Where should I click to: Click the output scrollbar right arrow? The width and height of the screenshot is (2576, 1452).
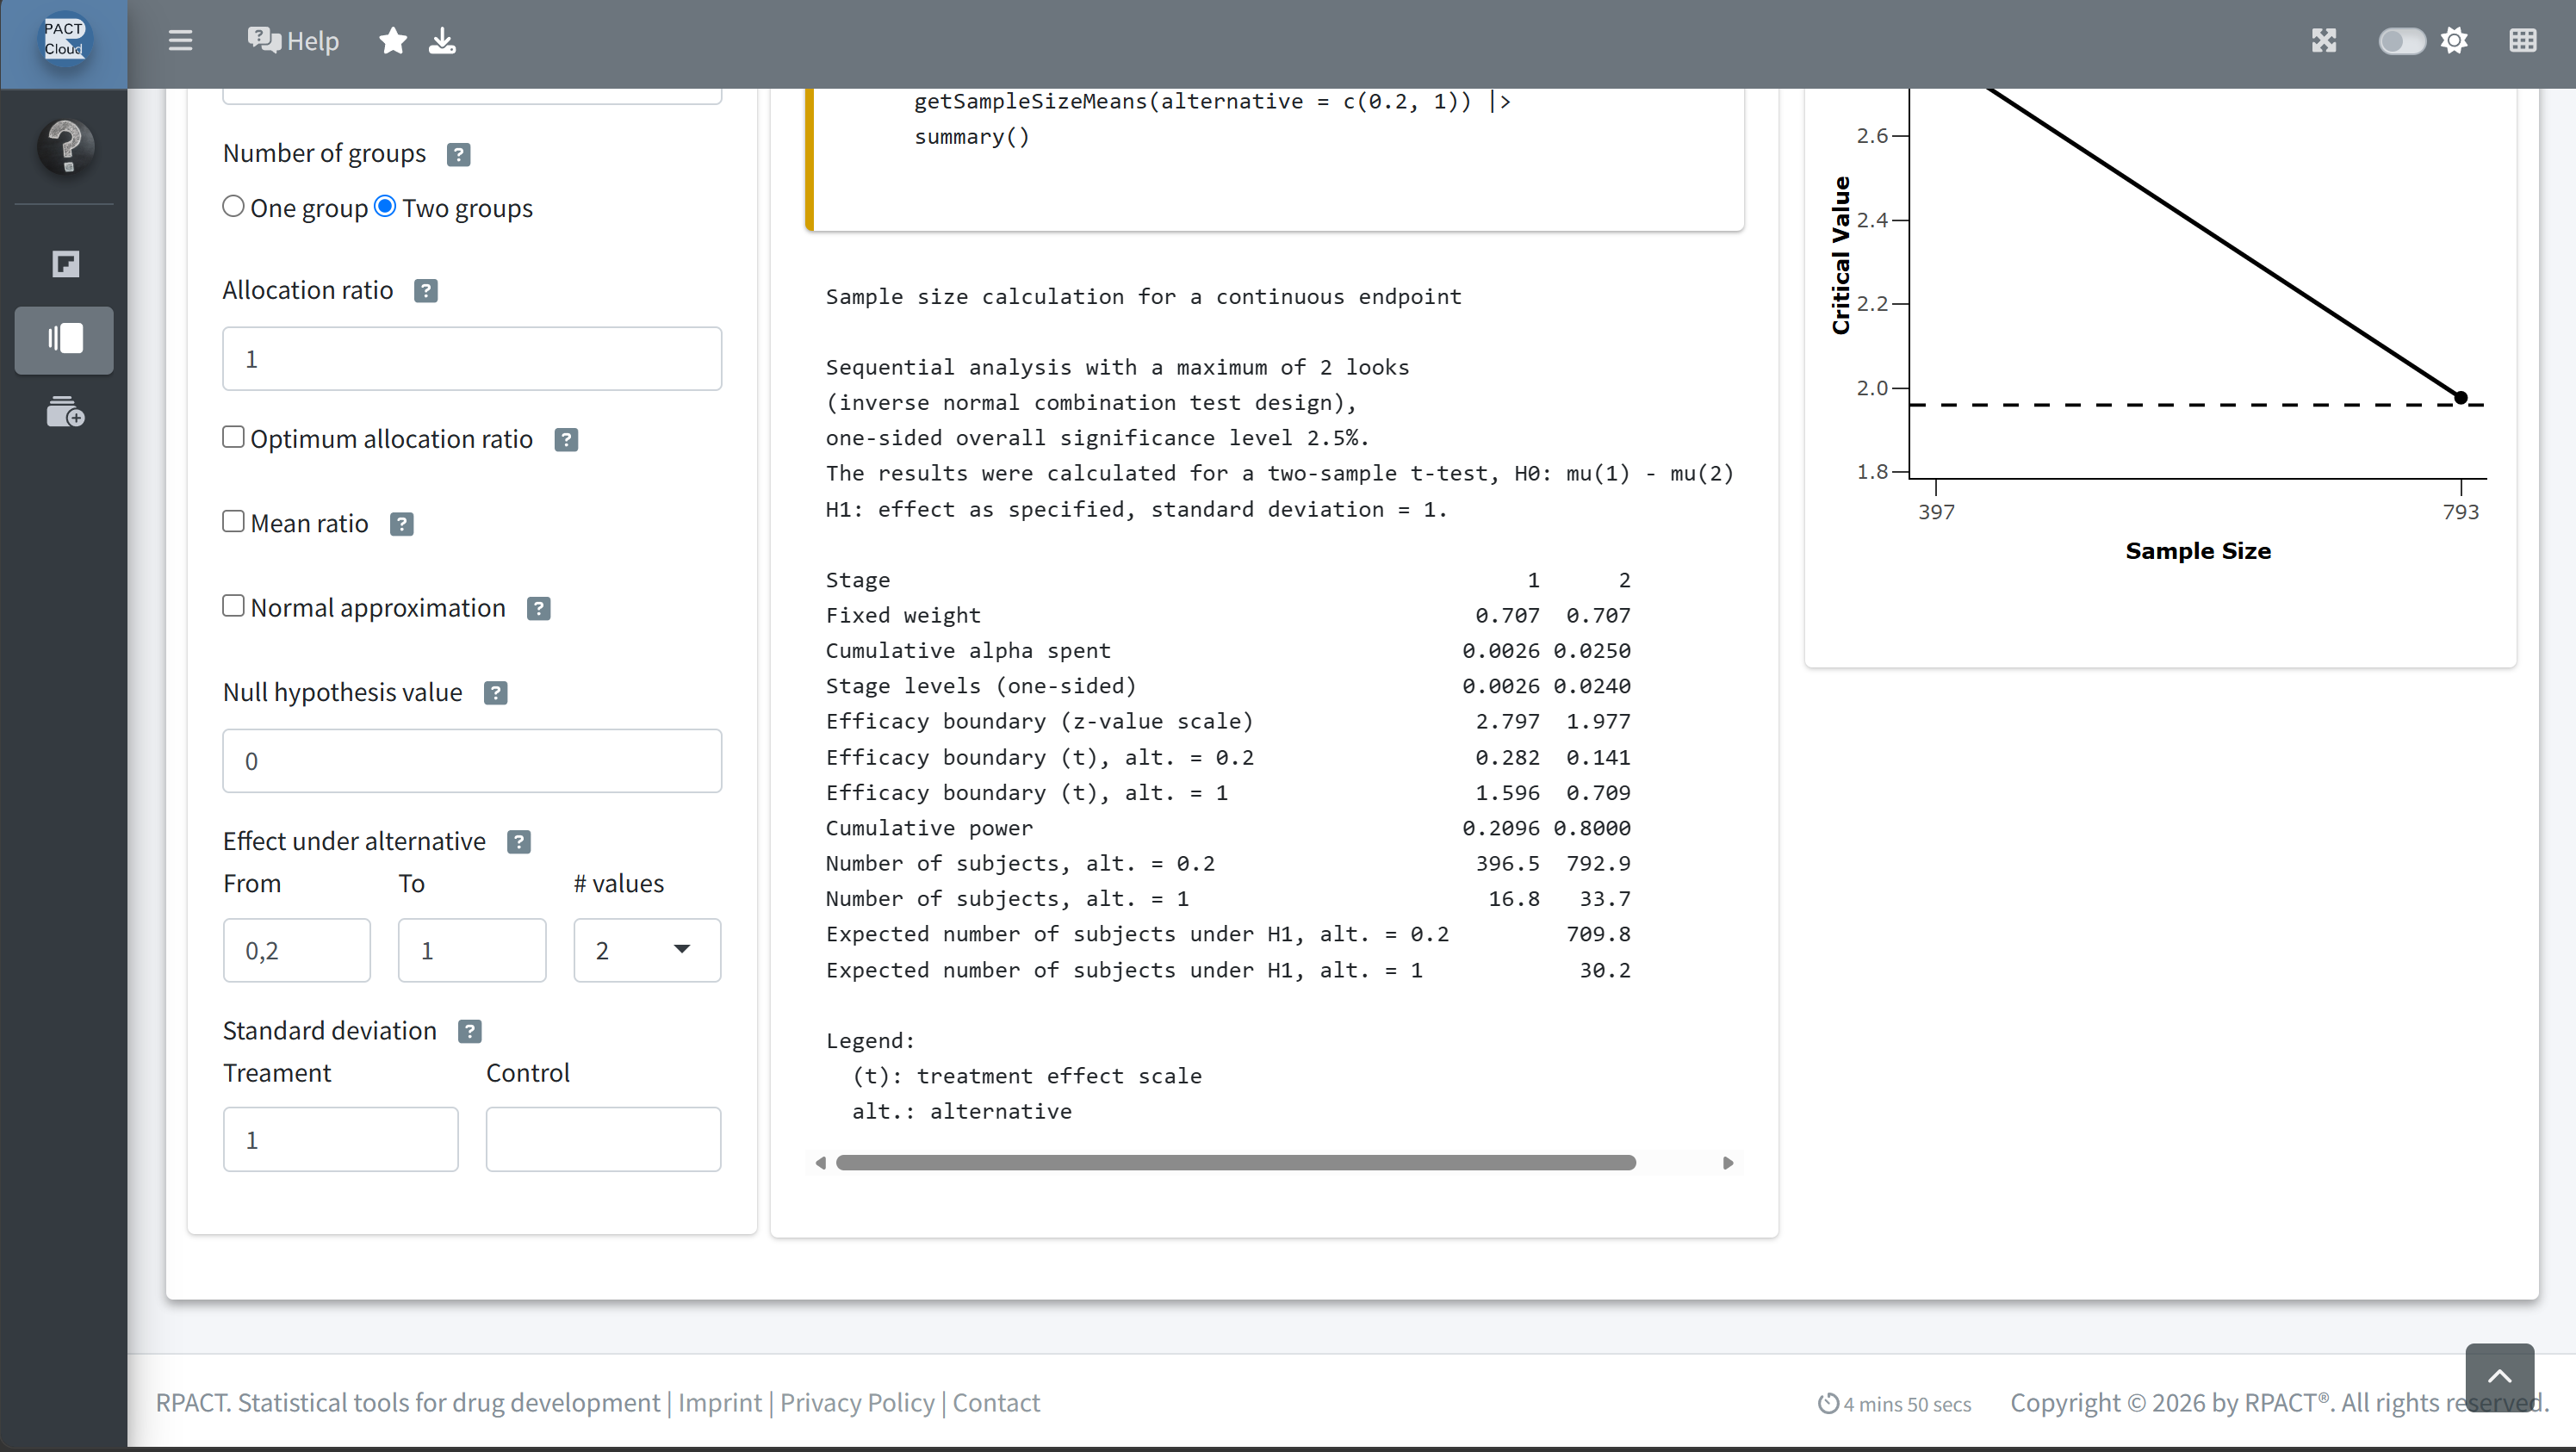[1728, 1163]
